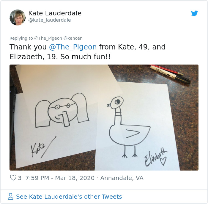The width and height of the screenshot is (208, 204).
Task: Click the tweet text "So much fun!!"
Action: [86, 57]
